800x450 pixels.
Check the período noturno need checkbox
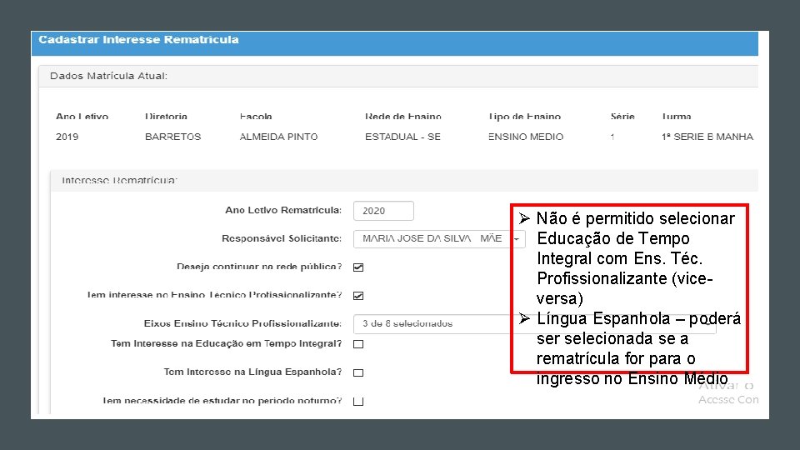click(358, 402)
